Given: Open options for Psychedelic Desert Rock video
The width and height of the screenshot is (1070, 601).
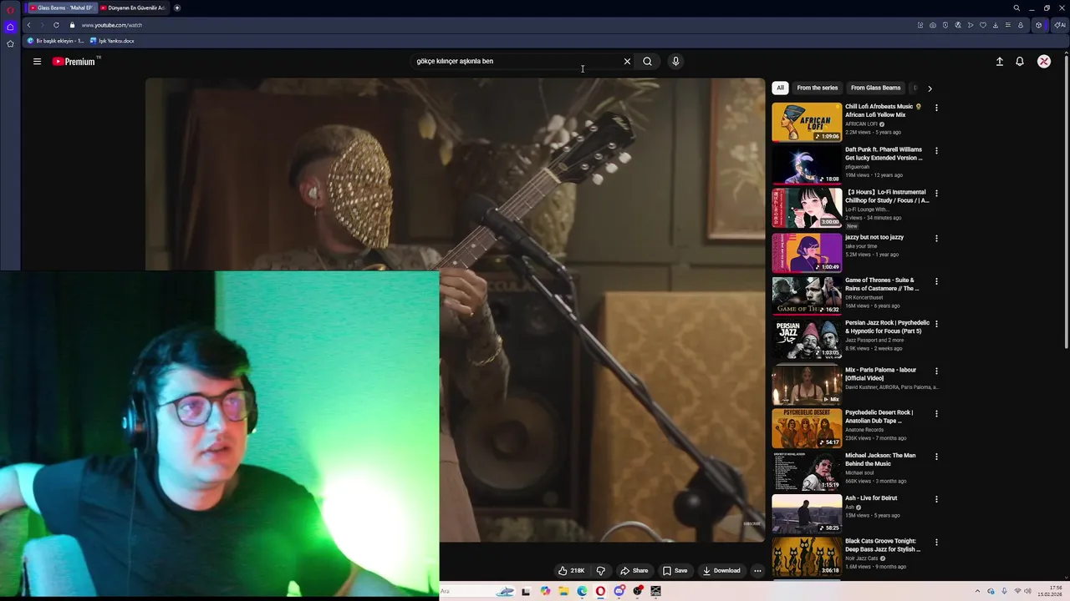Looking at the screenshot, I should 936,413.
